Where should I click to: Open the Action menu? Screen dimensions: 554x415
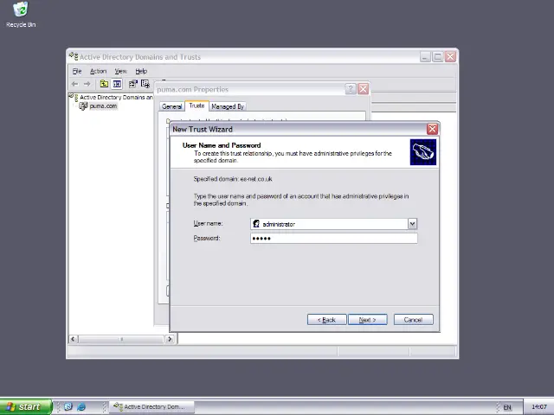pos(98,71)
